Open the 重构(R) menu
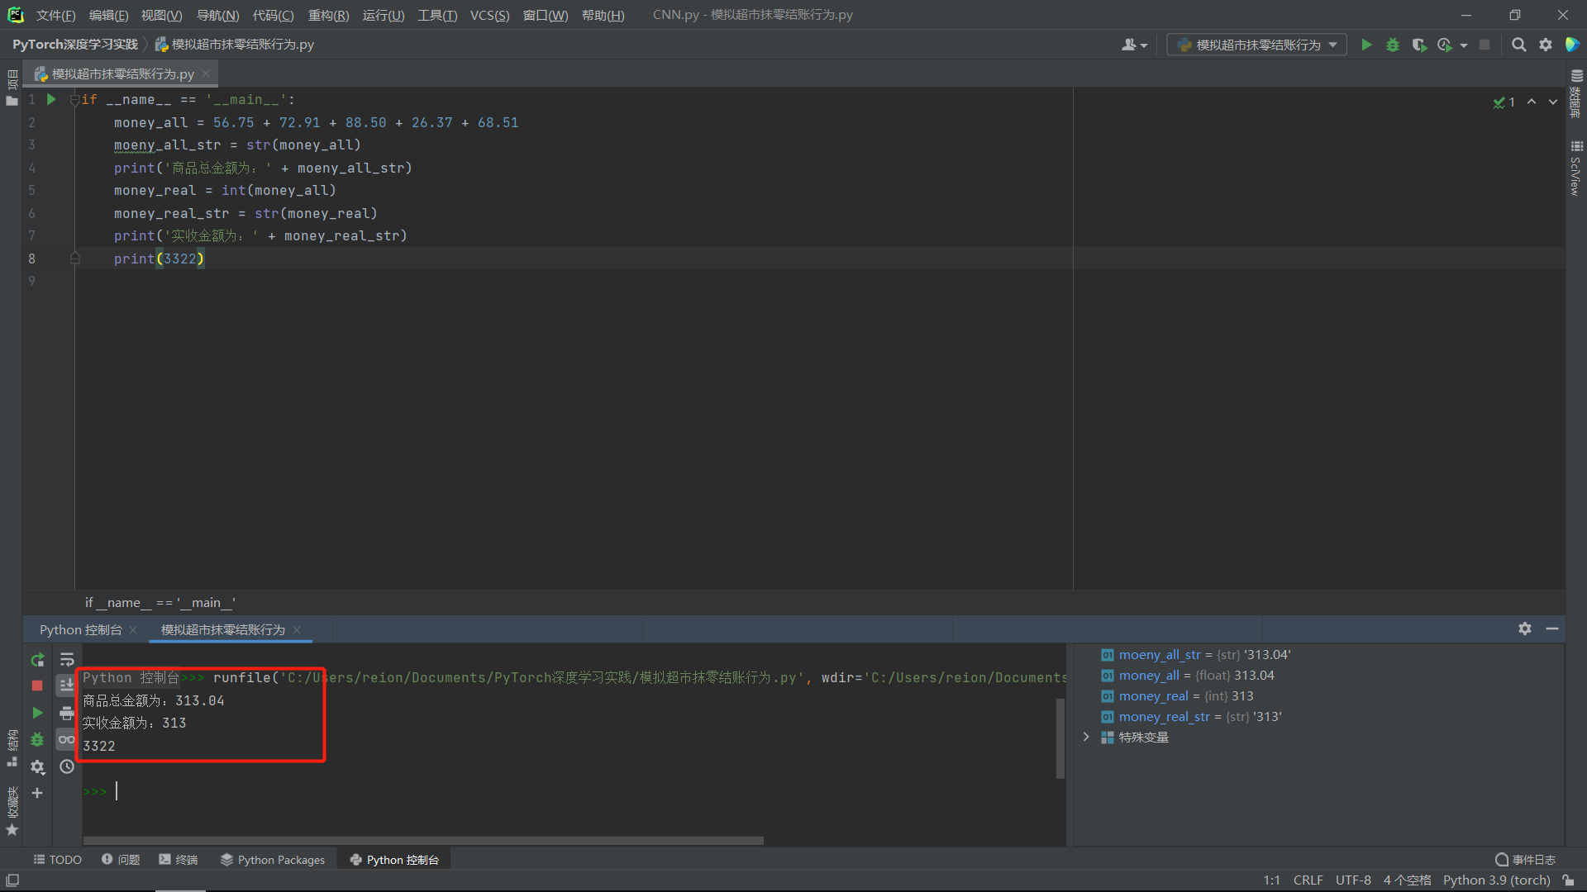Image resolution: width=1587 pixels, height=892 pixels. [328, 15]
